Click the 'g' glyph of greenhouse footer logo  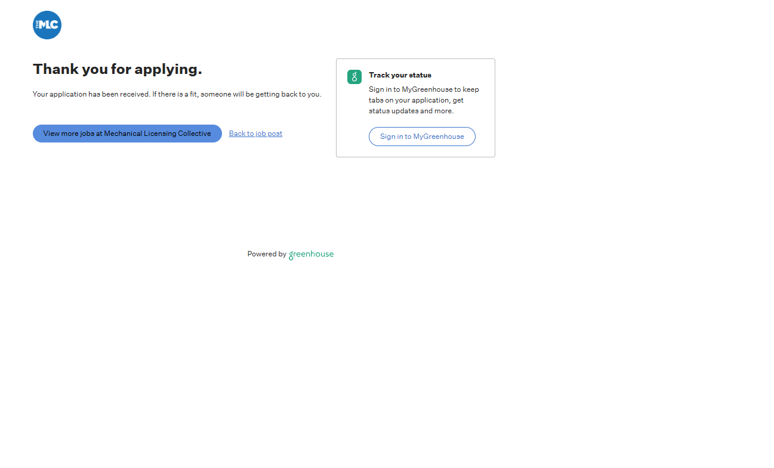[291, 255]
